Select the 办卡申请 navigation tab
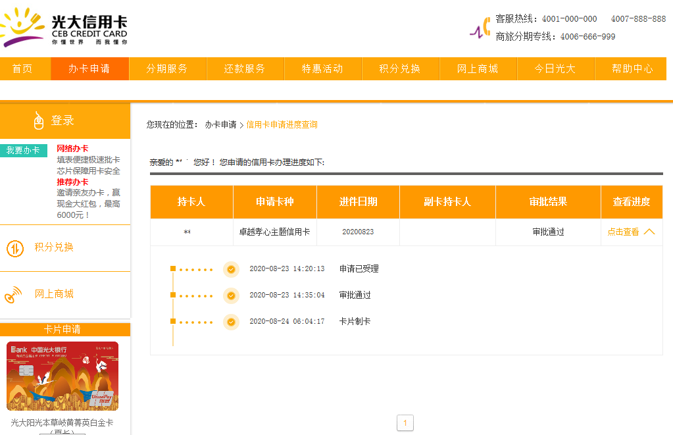 click(x=89, y=68)
